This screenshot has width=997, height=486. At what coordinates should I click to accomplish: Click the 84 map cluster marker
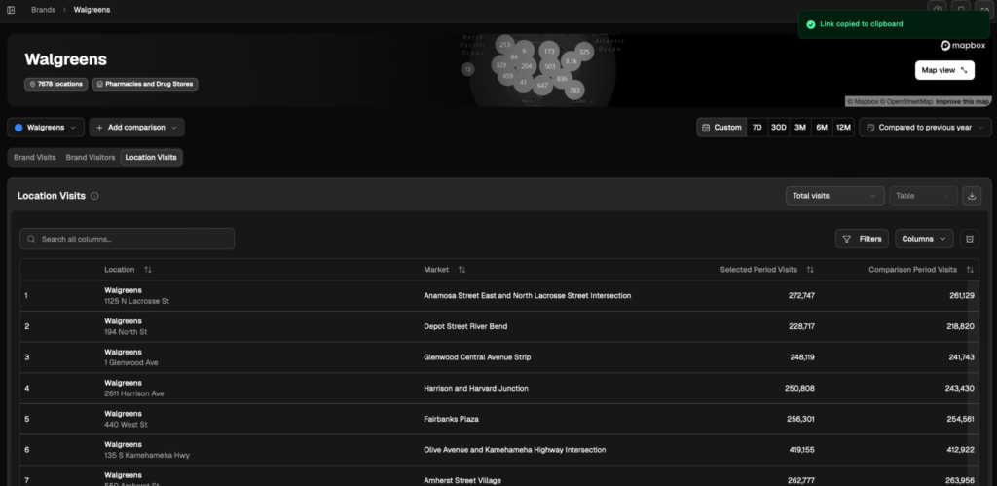[514, 57]
